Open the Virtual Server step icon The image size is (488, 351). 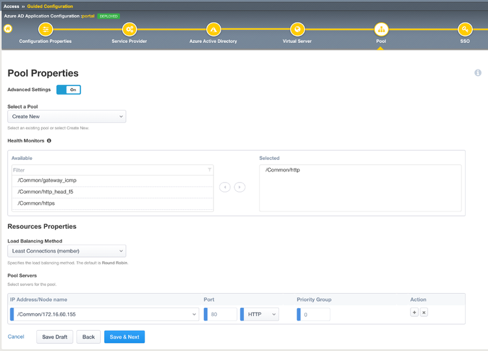[x=297, y=30]
